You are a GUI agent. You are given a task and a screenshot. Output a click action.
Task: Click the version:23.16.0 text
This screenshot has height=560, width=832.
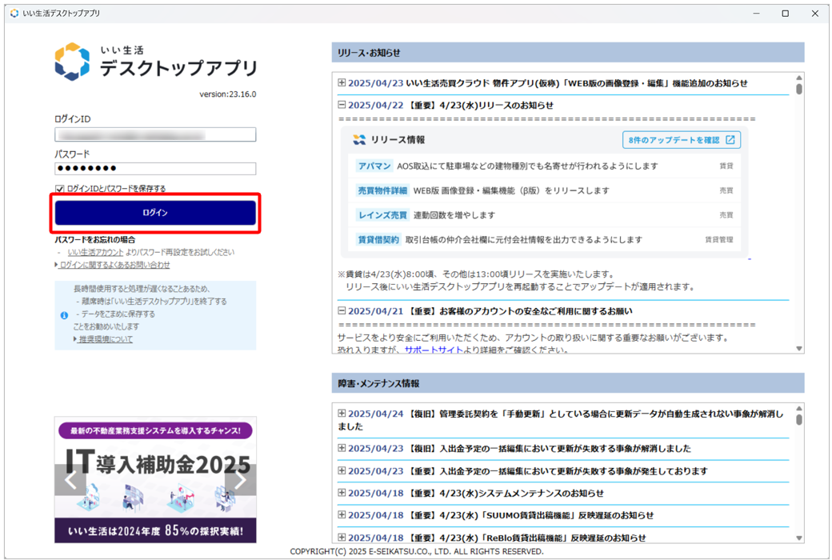tap(228, 94)
